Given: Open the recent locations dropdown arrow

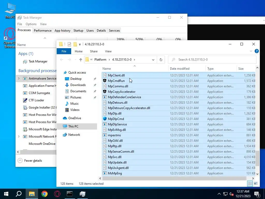Looking at the screenshot, I should [75, 60].
